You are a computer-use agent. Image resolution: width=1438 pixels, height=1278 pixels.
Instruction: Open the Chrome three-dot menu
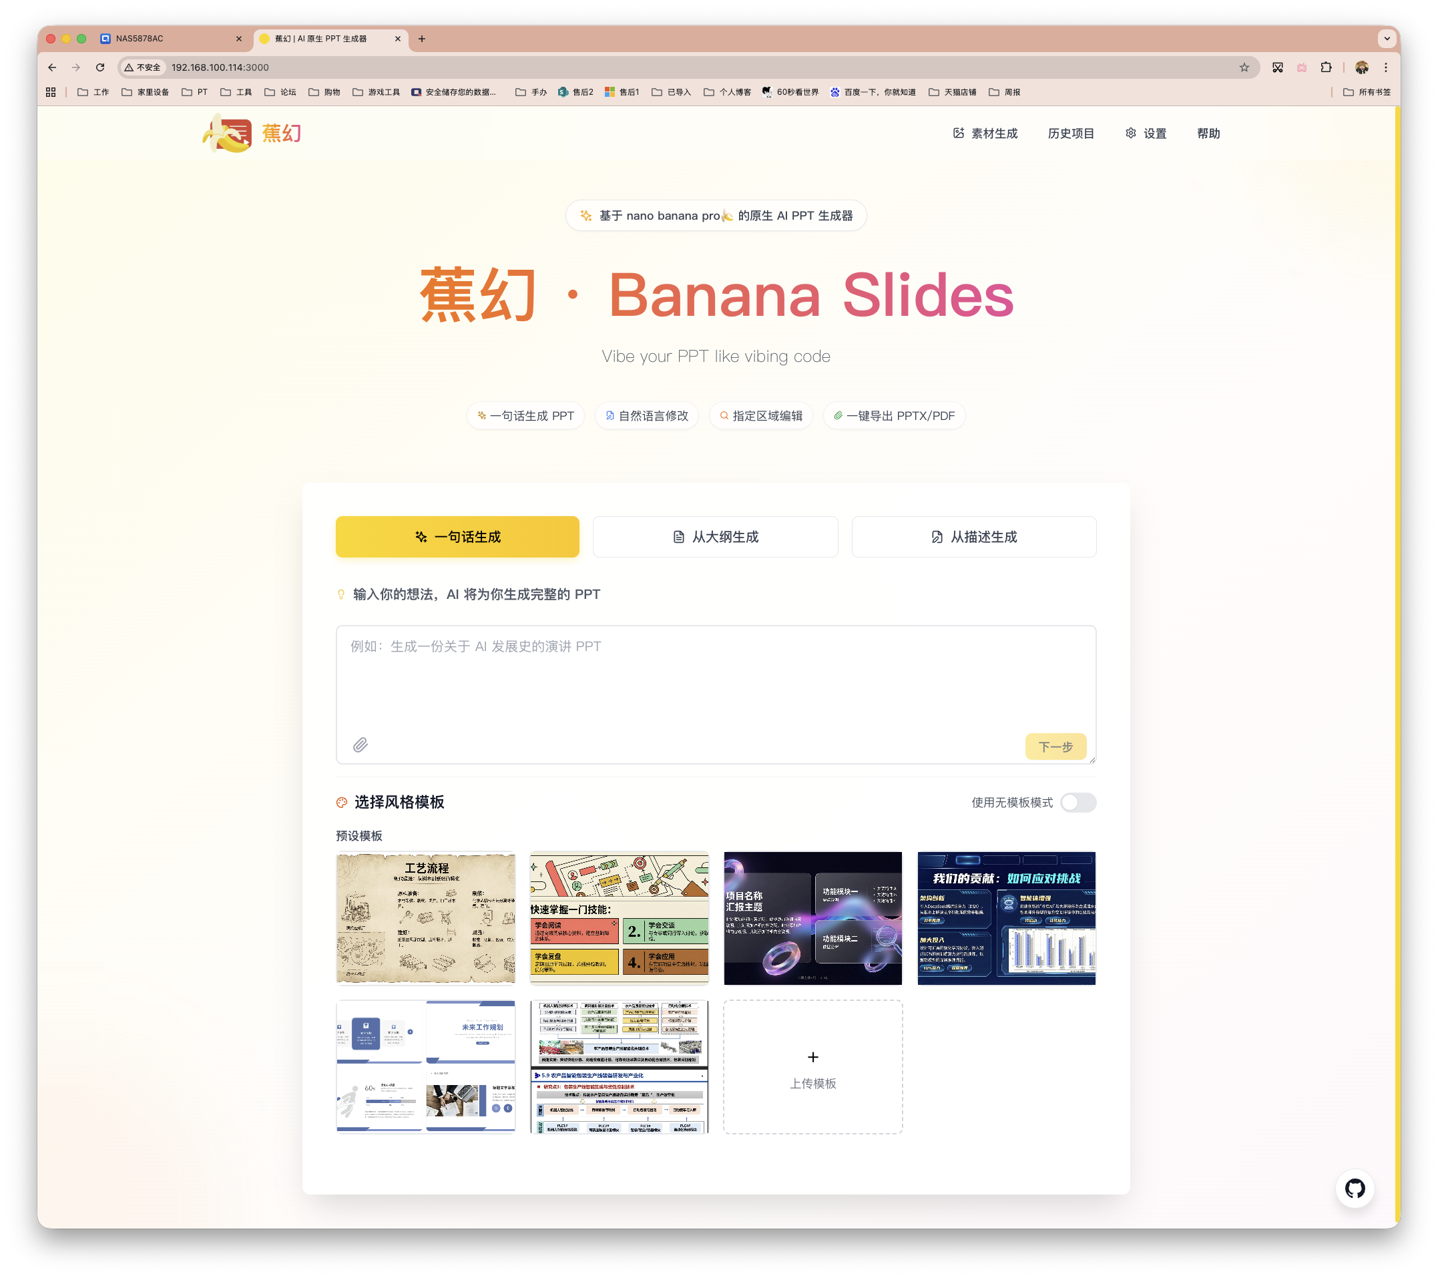click(1385, 67)
